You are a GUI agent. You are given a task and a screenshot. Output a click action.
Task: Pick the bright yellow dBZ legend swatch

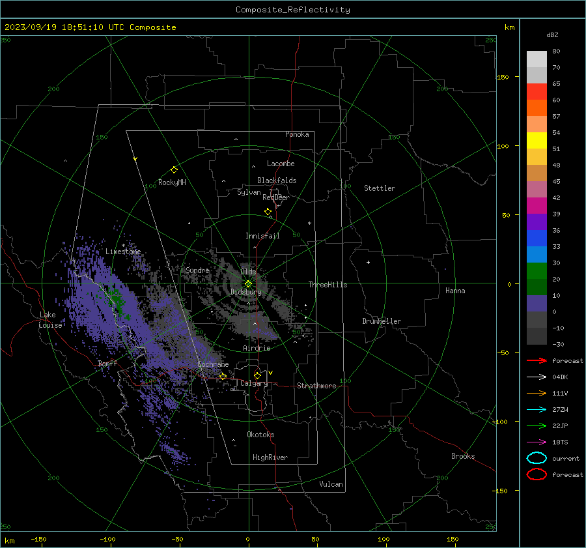point(537,140)
